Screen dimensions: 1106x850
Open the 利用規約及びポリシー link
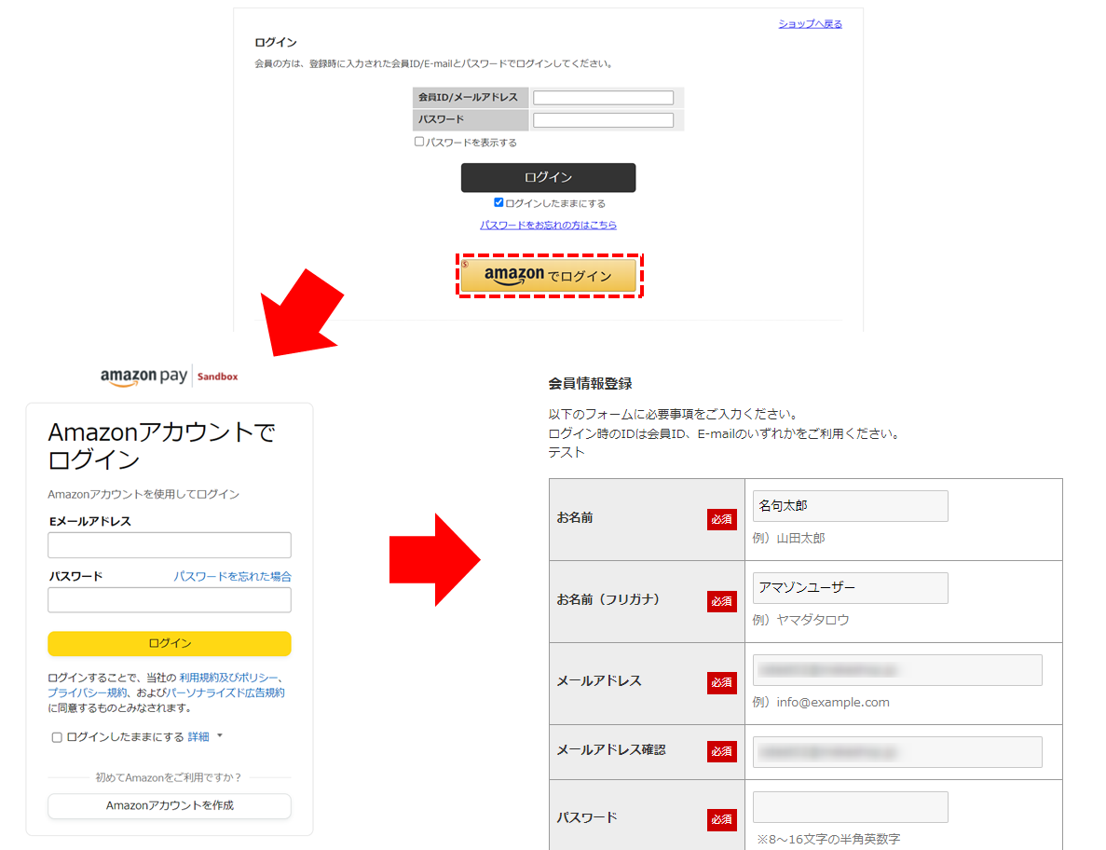pyautogui.click(x=228, y=678)
